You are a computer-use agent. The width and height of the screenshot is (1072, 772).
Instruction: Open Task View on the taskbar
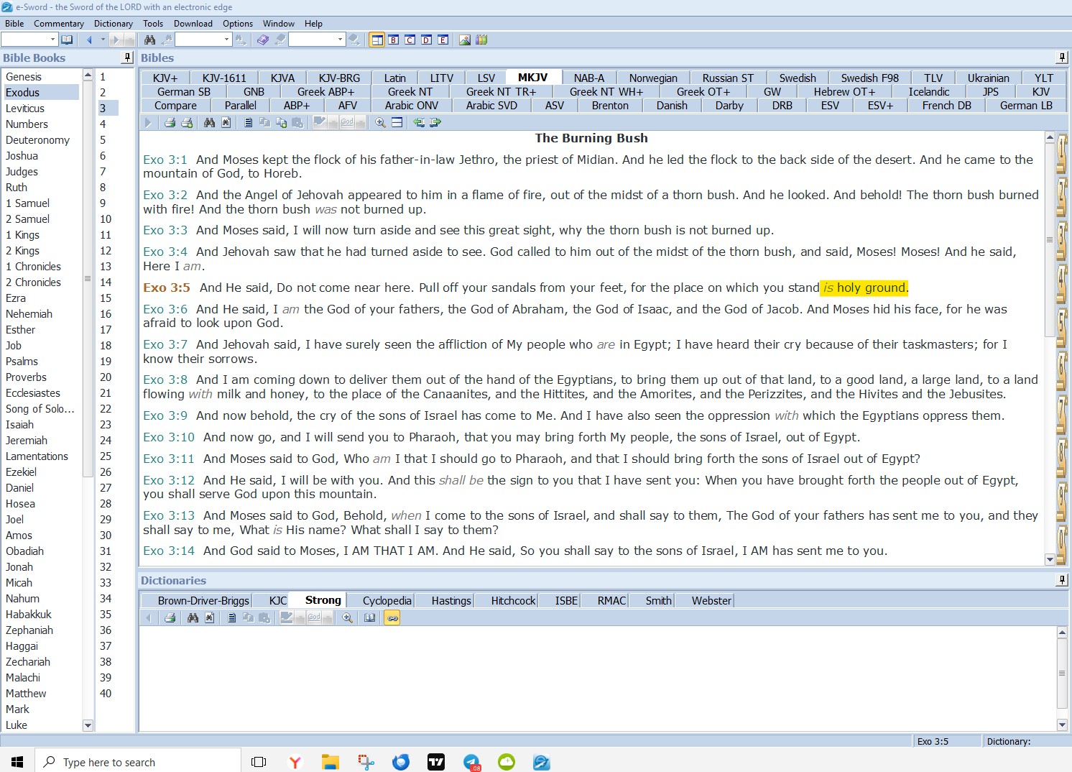point(259,762)
